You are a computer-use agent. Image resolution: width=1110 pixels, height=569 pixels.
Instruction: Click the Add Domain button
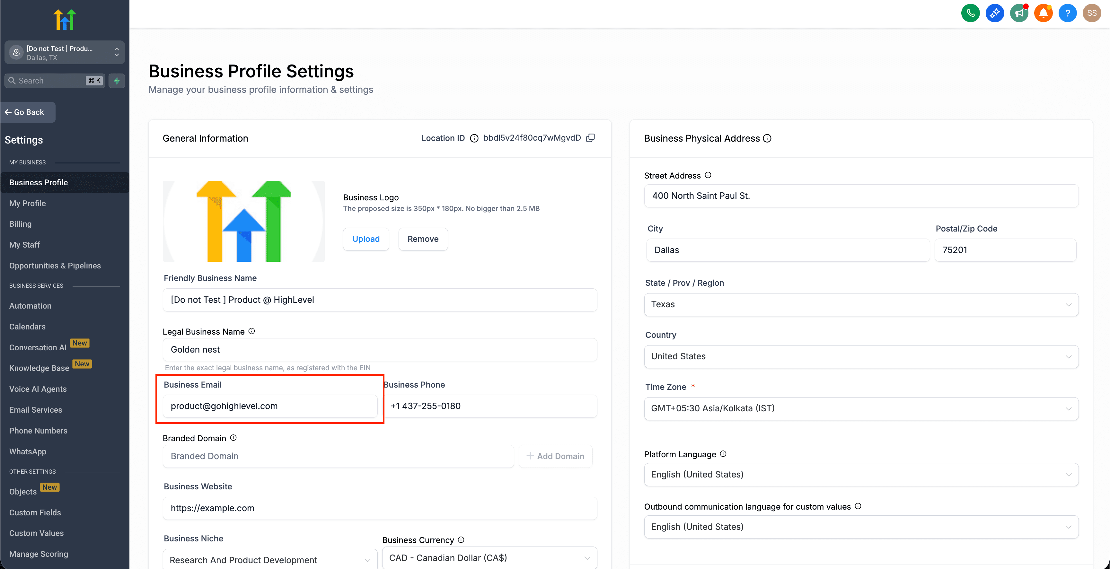[556, 456]
